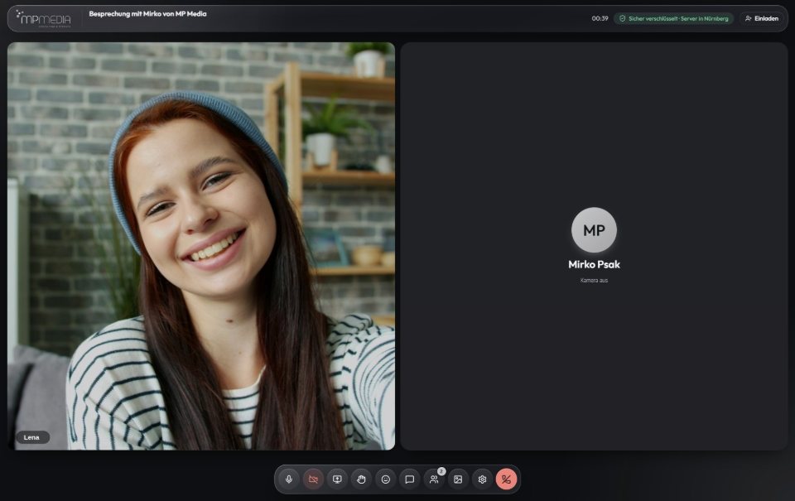Mute the microphone in the call toolbar
The width and height of the screenshot is (795, 501).
coord(289,479)
